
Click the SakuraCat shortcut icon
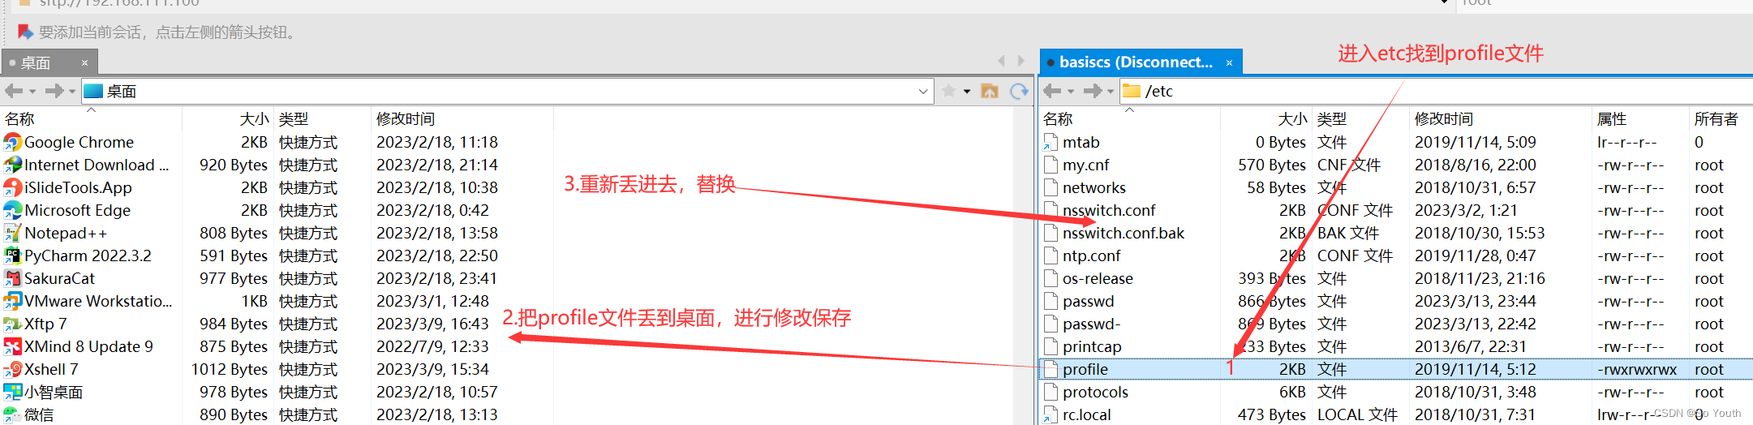pos(12,278)
